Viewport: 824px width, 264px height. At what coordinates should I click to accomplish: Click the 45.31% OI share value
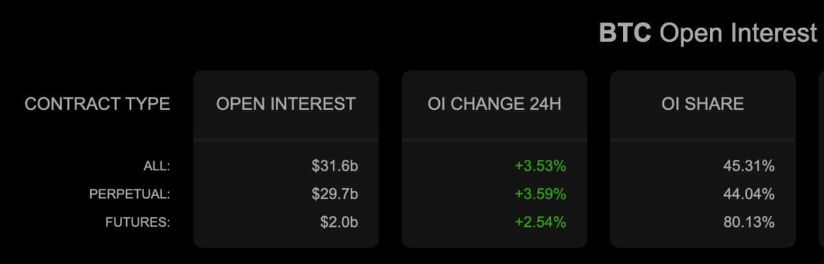(749, 166)
